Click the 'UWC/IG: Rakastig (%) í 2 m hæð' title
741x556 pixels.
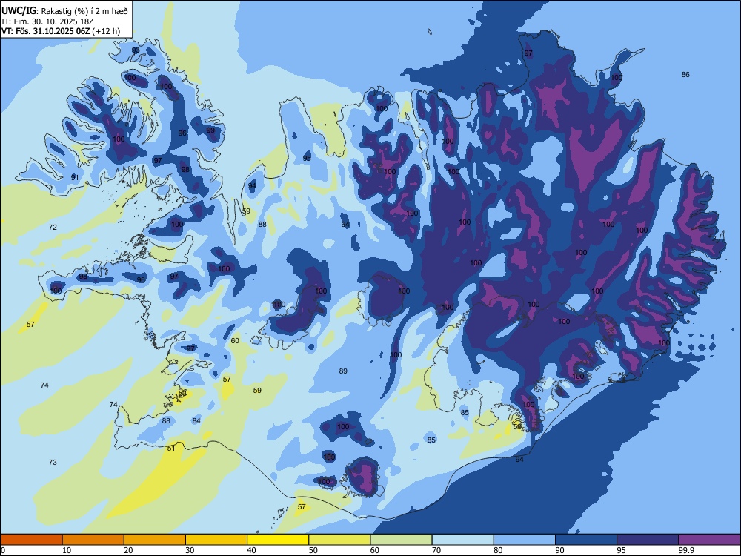[64, 11]
